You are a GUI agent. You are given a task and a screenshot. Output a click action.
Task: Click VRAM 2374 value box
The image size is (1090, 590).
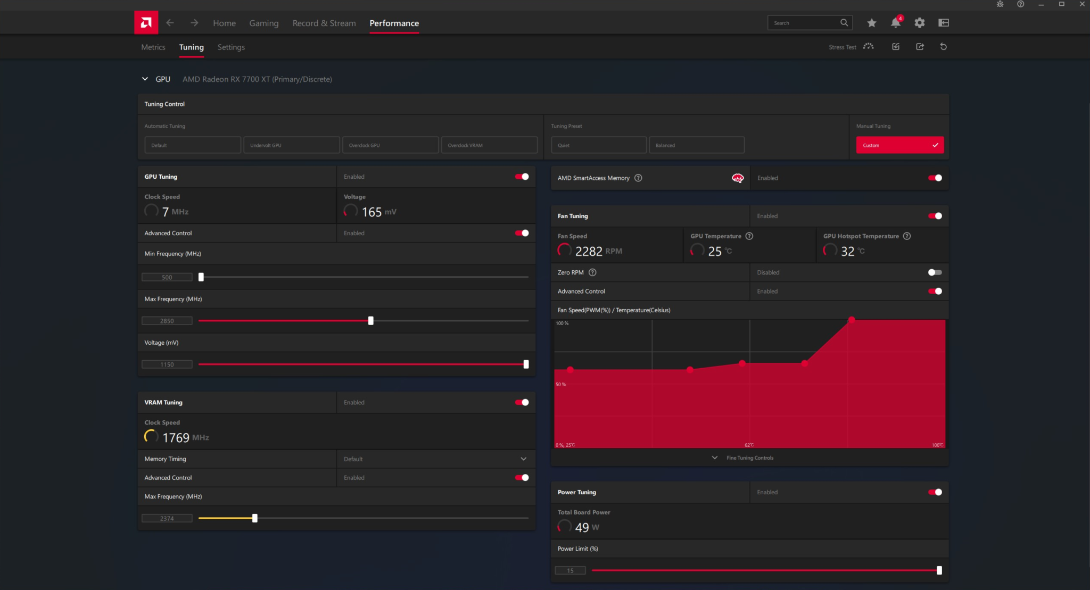click(167, 518)
